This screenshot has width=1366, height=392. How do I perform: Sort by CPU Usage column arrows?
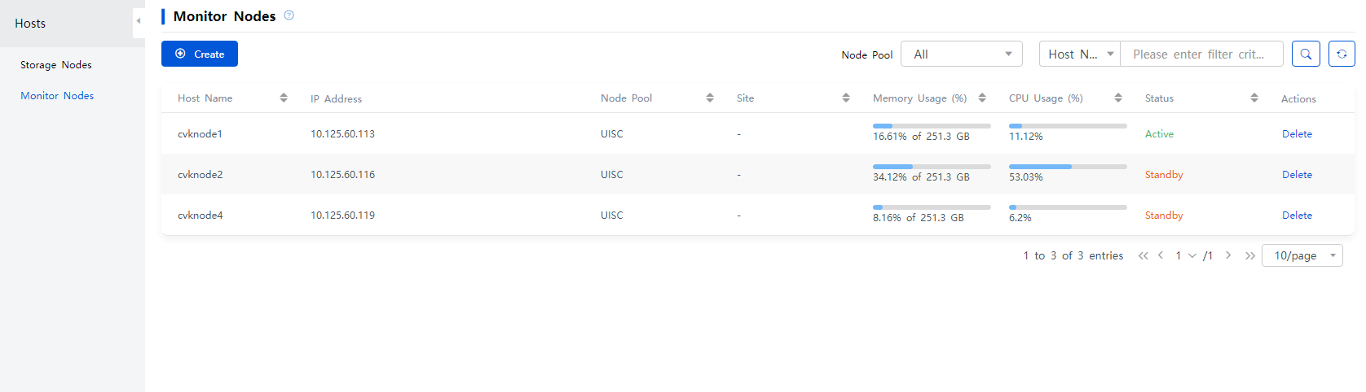[1118, 98]
